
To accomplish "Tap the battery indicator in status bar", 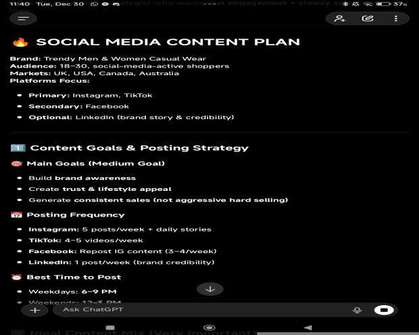I will [383, 4].
